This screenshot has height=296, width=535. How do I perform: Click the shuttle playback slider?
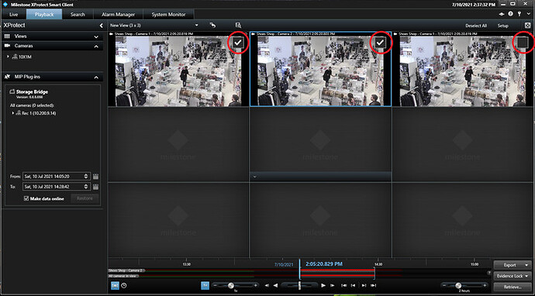coord(299,285)
